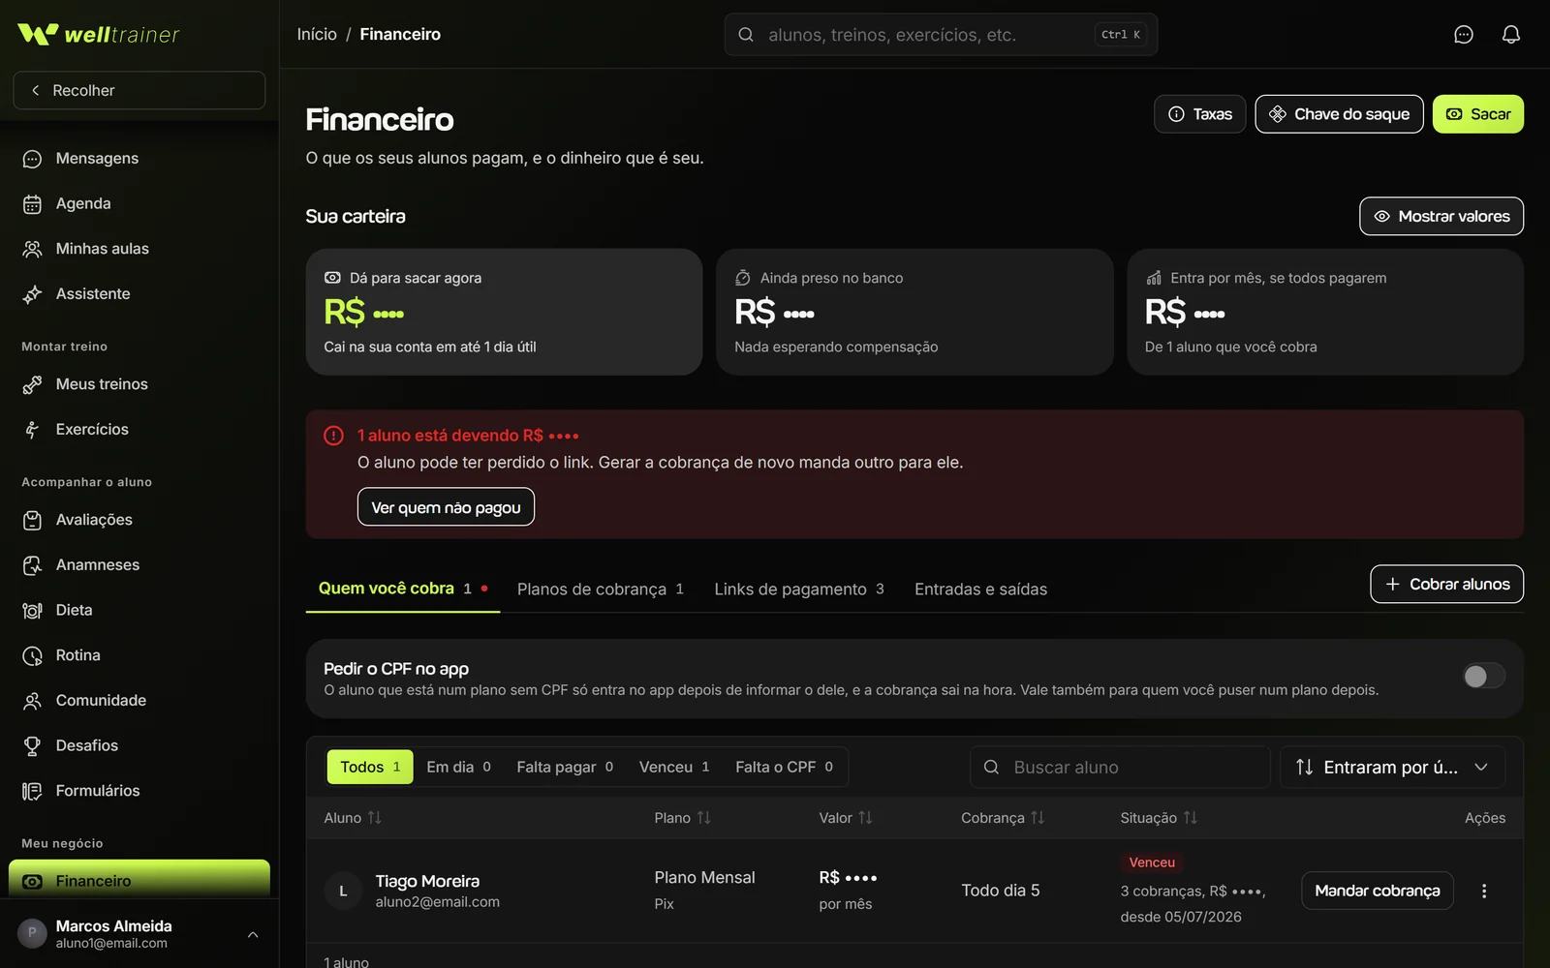Focus the Buscar aluno search field
Viewport: 1550px width, 968px height.
tap(1120, 767)
